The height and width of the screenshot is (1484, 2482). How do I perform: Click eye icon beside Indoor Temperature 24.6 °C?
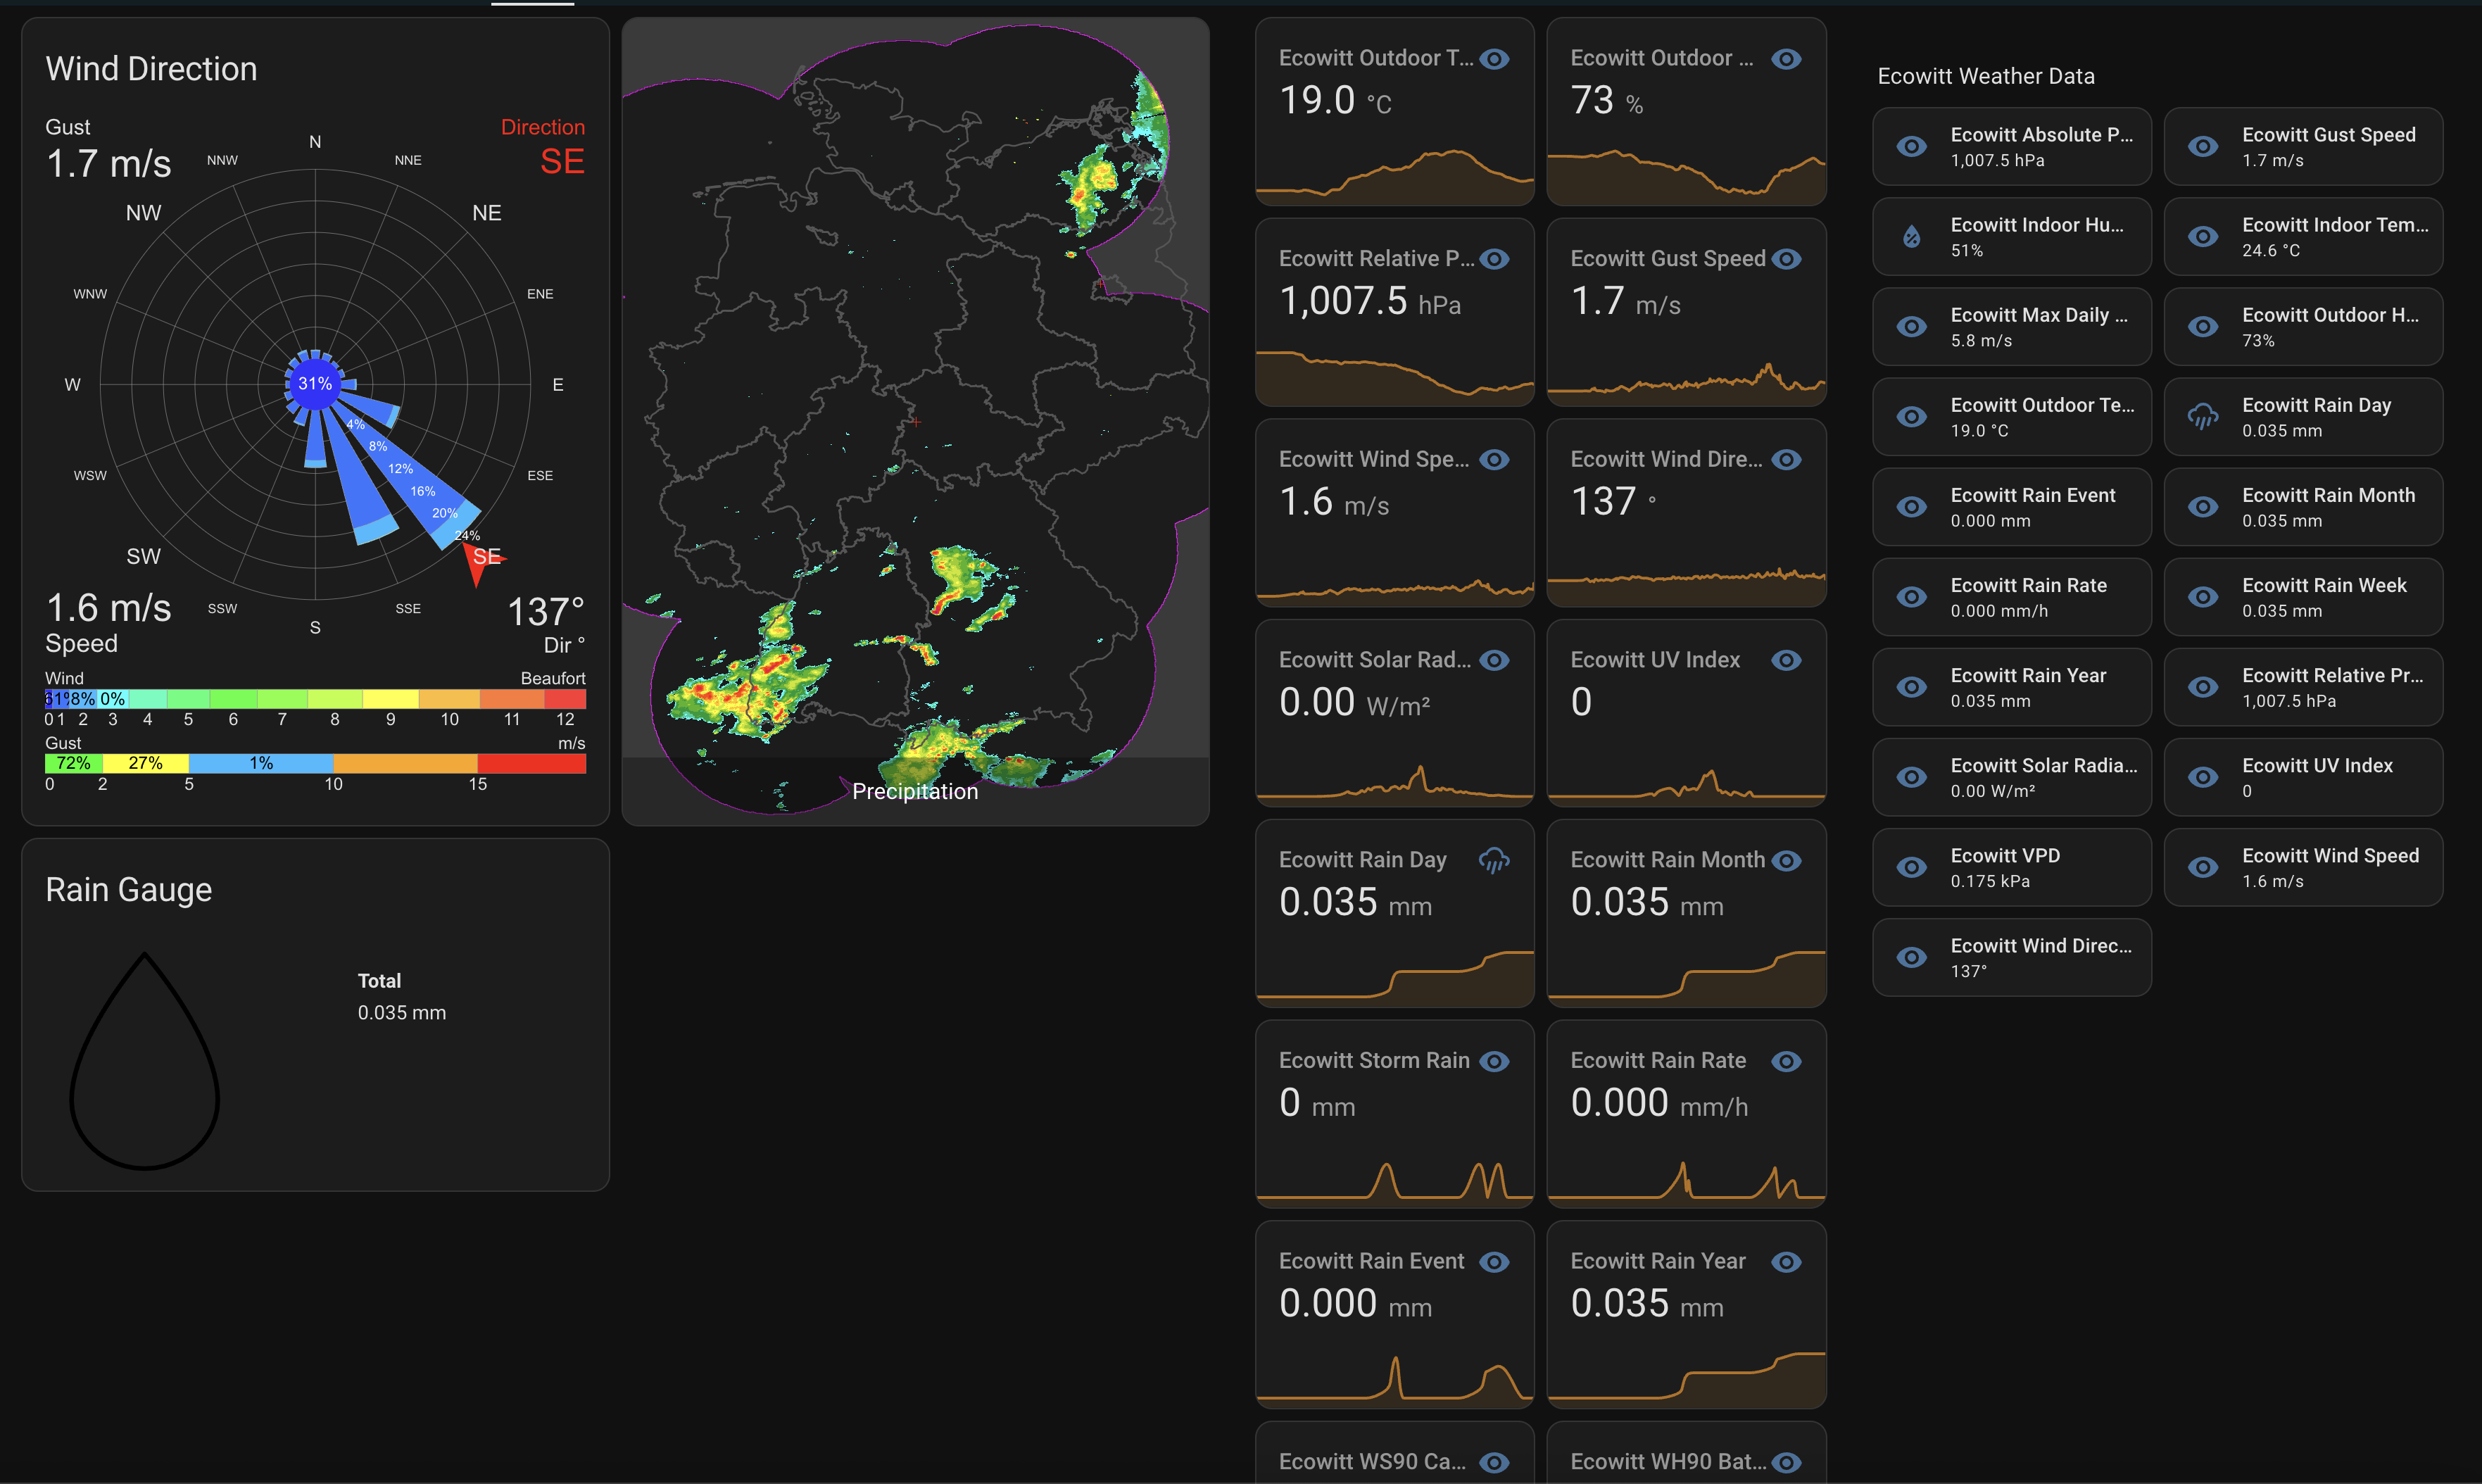coord(2203,237)
